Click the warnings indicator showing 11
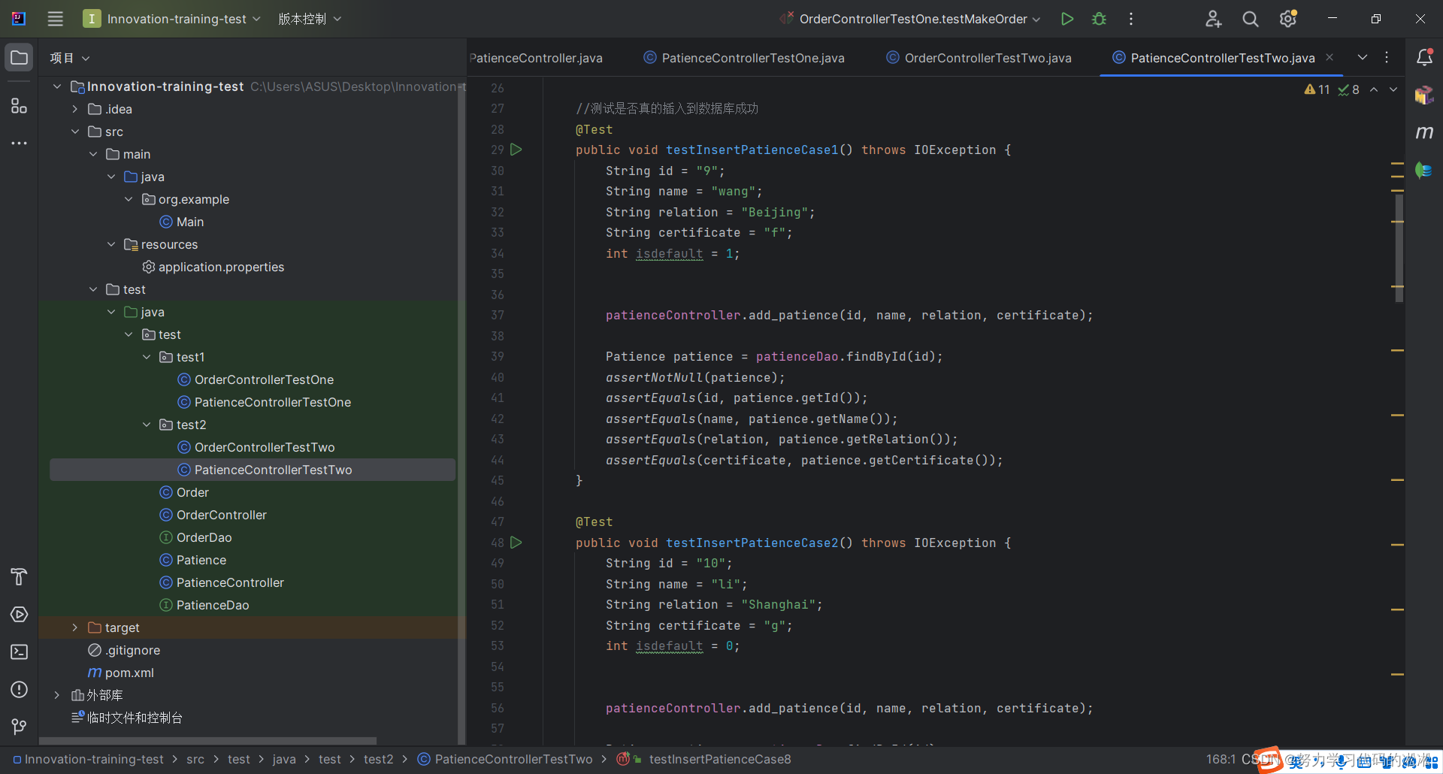 pyautogui.click(x=1317, y=89)
